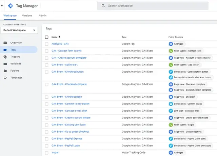
Task: Click trigger icon for PayPal (from cart)
Action: (171, 139)
